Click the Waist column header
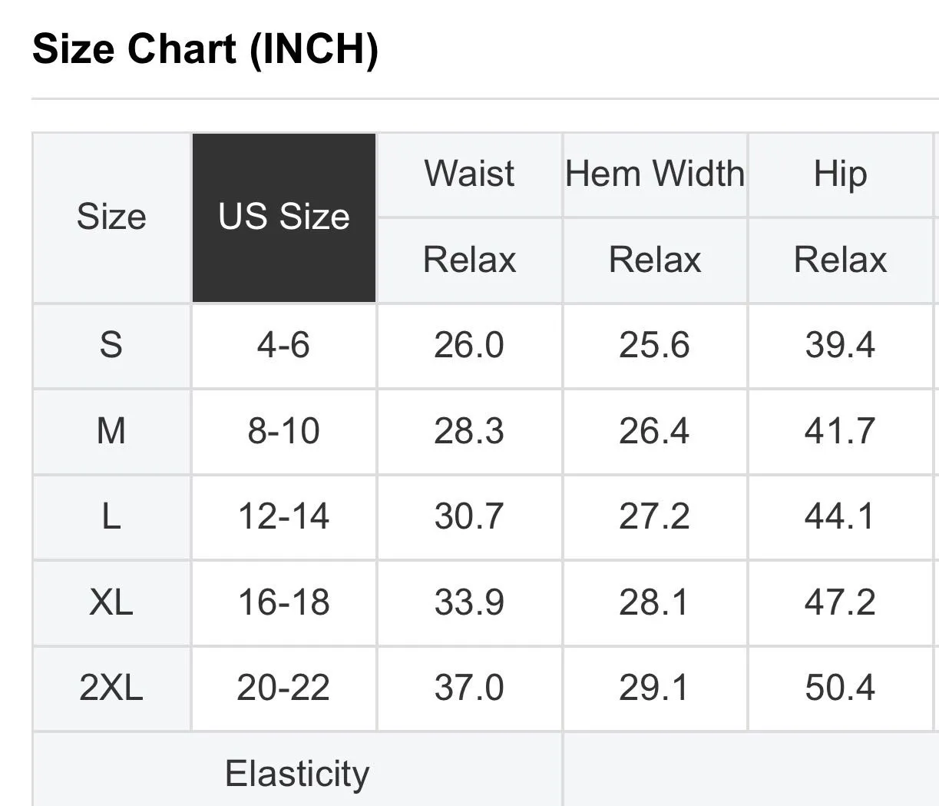Image resolution: width=939 pixels, height=806 pixels. click(469, 174)
